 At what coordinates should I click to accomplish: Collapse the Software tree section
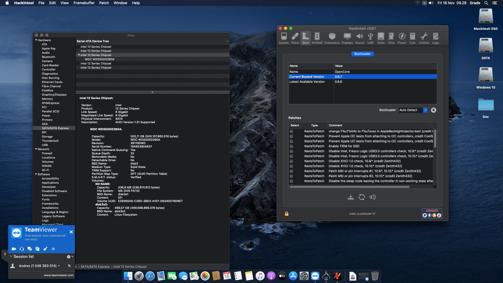pyautogui.click(x=36, y=174)
